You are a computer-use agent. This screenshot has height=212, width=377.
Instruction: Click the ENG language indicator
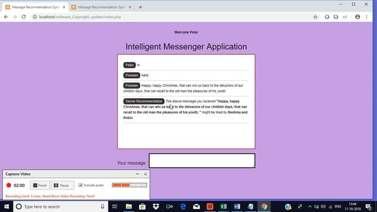pyautogui.click(x=338, y=207)
